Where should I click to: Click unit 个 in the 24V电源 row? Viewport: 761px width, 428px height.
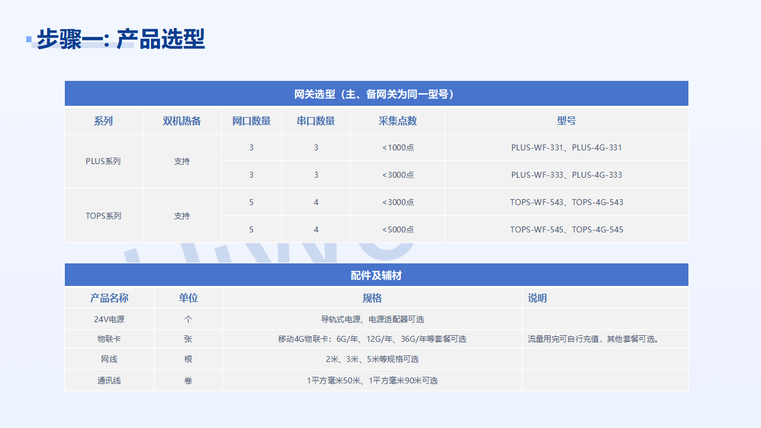[x=188, y=319]
